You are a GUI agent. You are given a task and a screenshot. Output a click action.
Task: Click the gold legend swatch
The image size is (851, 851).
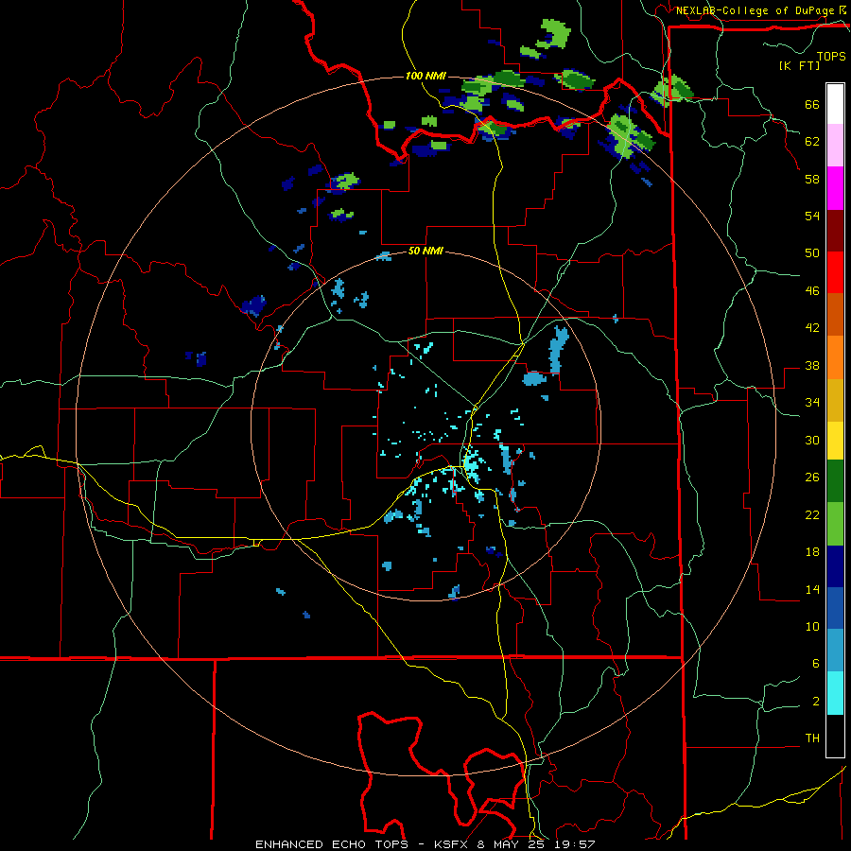(835, 400)
